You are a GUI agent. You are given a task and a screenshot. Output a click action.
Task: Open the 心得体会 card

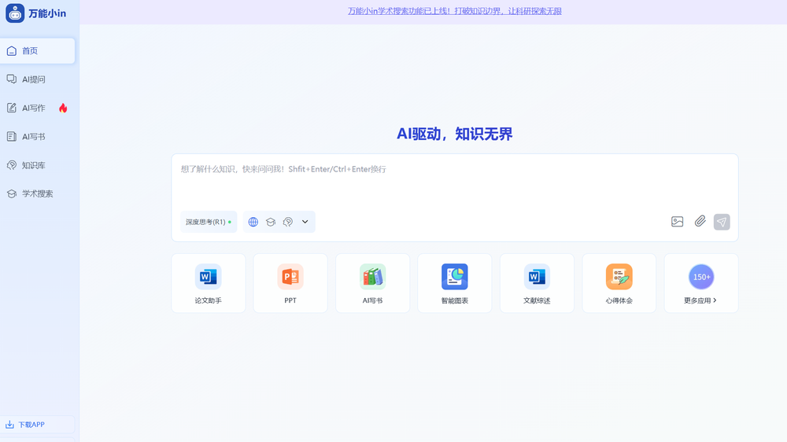coord(619,283)
